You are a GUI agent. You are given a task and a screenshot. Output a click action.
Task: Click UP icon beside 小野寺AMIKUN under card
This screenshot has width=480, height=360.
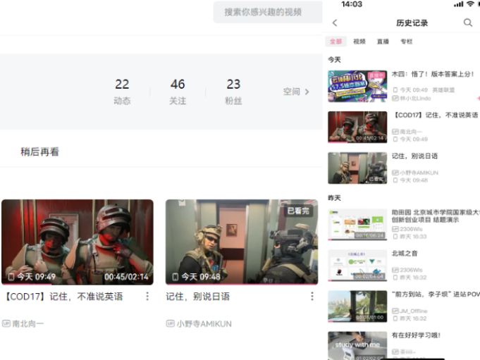pyautogui.click(x=170, y=323)
